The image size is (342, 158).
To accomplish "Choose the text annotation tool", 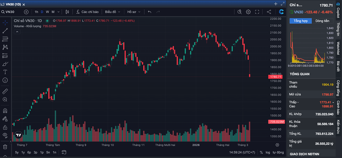I will [5, 72].
